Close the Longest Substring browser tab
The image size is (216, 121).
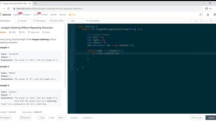click(30, 4)
